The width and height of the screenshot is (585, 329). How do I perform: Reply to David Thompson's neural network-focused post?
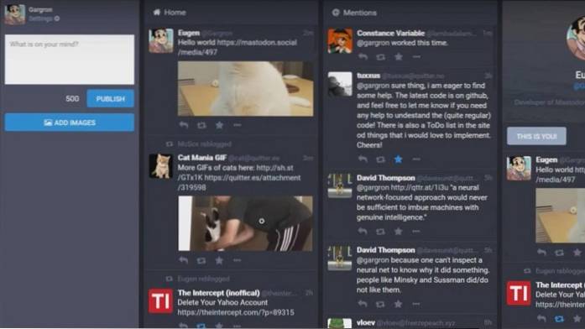tap(363, 232)
